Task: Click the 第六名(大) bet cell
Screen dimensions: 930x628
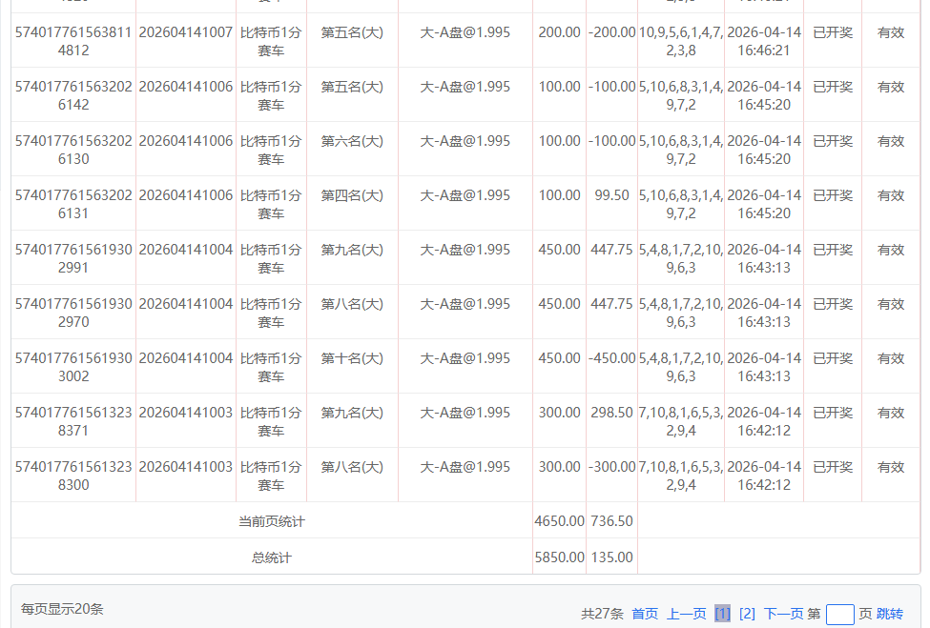Action: 352,141
